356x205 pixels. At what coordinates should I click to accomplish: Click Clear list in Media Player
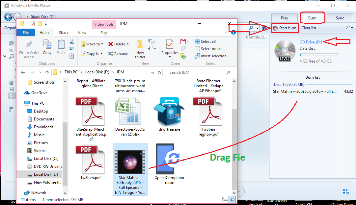(x=309, y=28)
